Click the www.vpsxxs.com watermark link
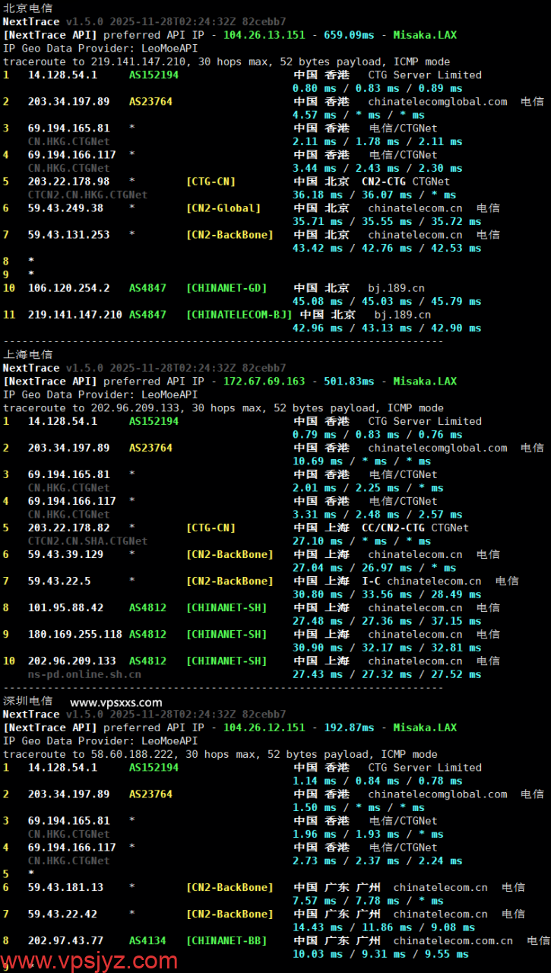 coord(116,702)
